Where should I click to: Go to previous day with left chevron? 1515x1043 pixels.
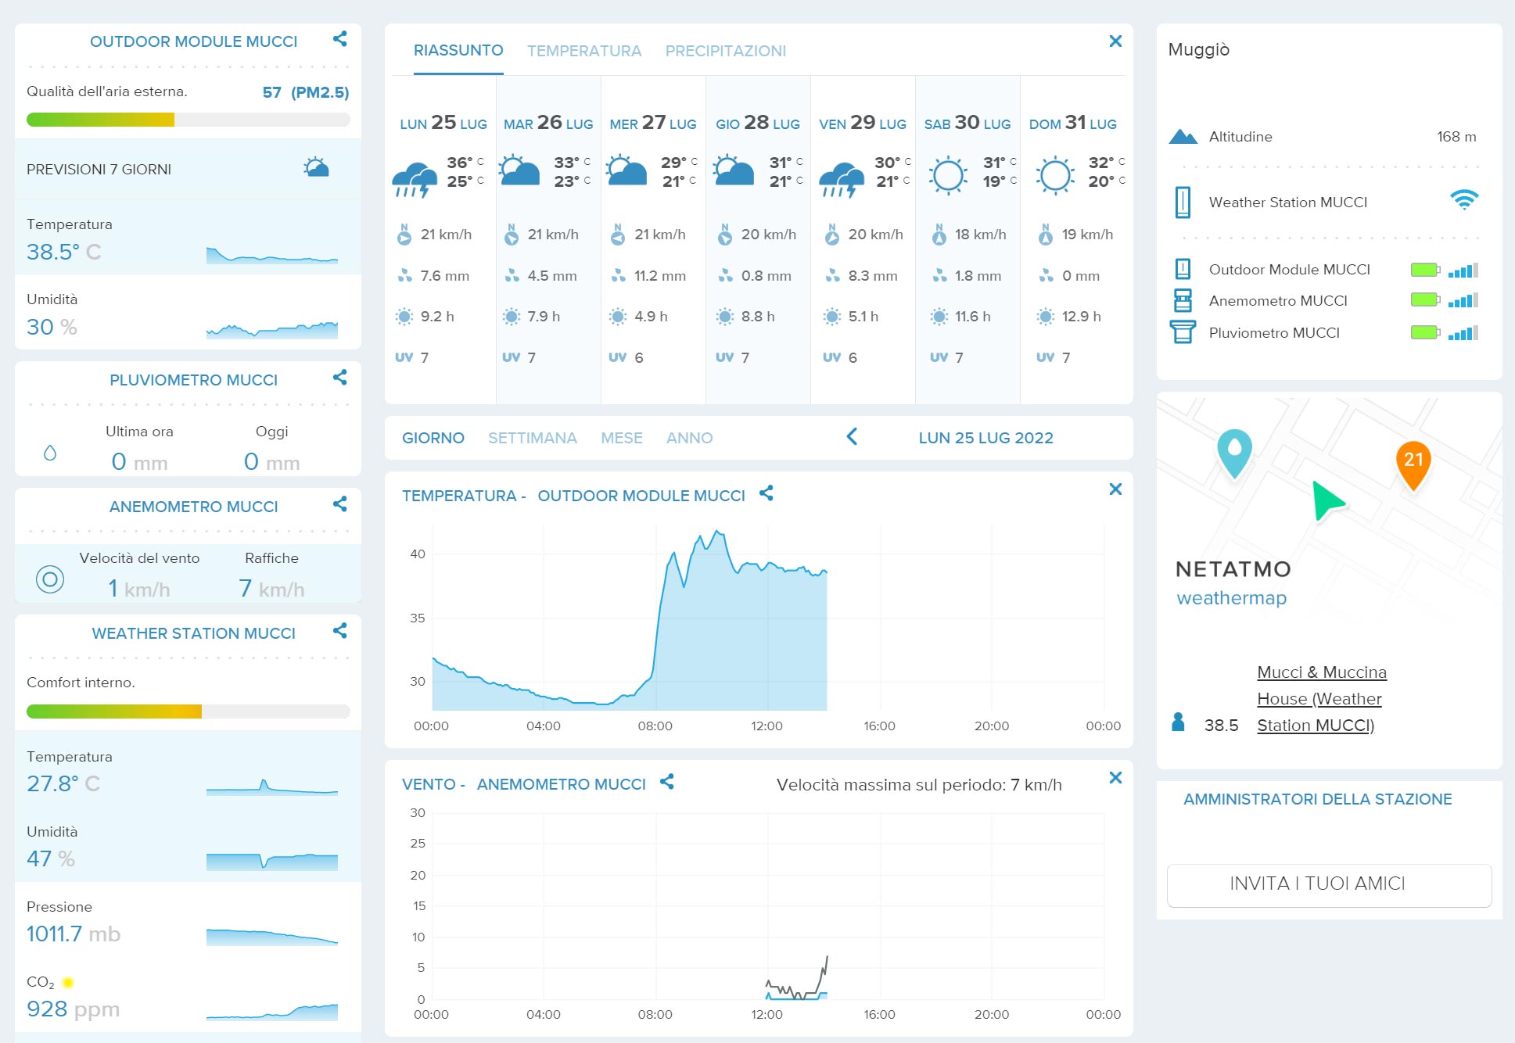click(852, 437)
